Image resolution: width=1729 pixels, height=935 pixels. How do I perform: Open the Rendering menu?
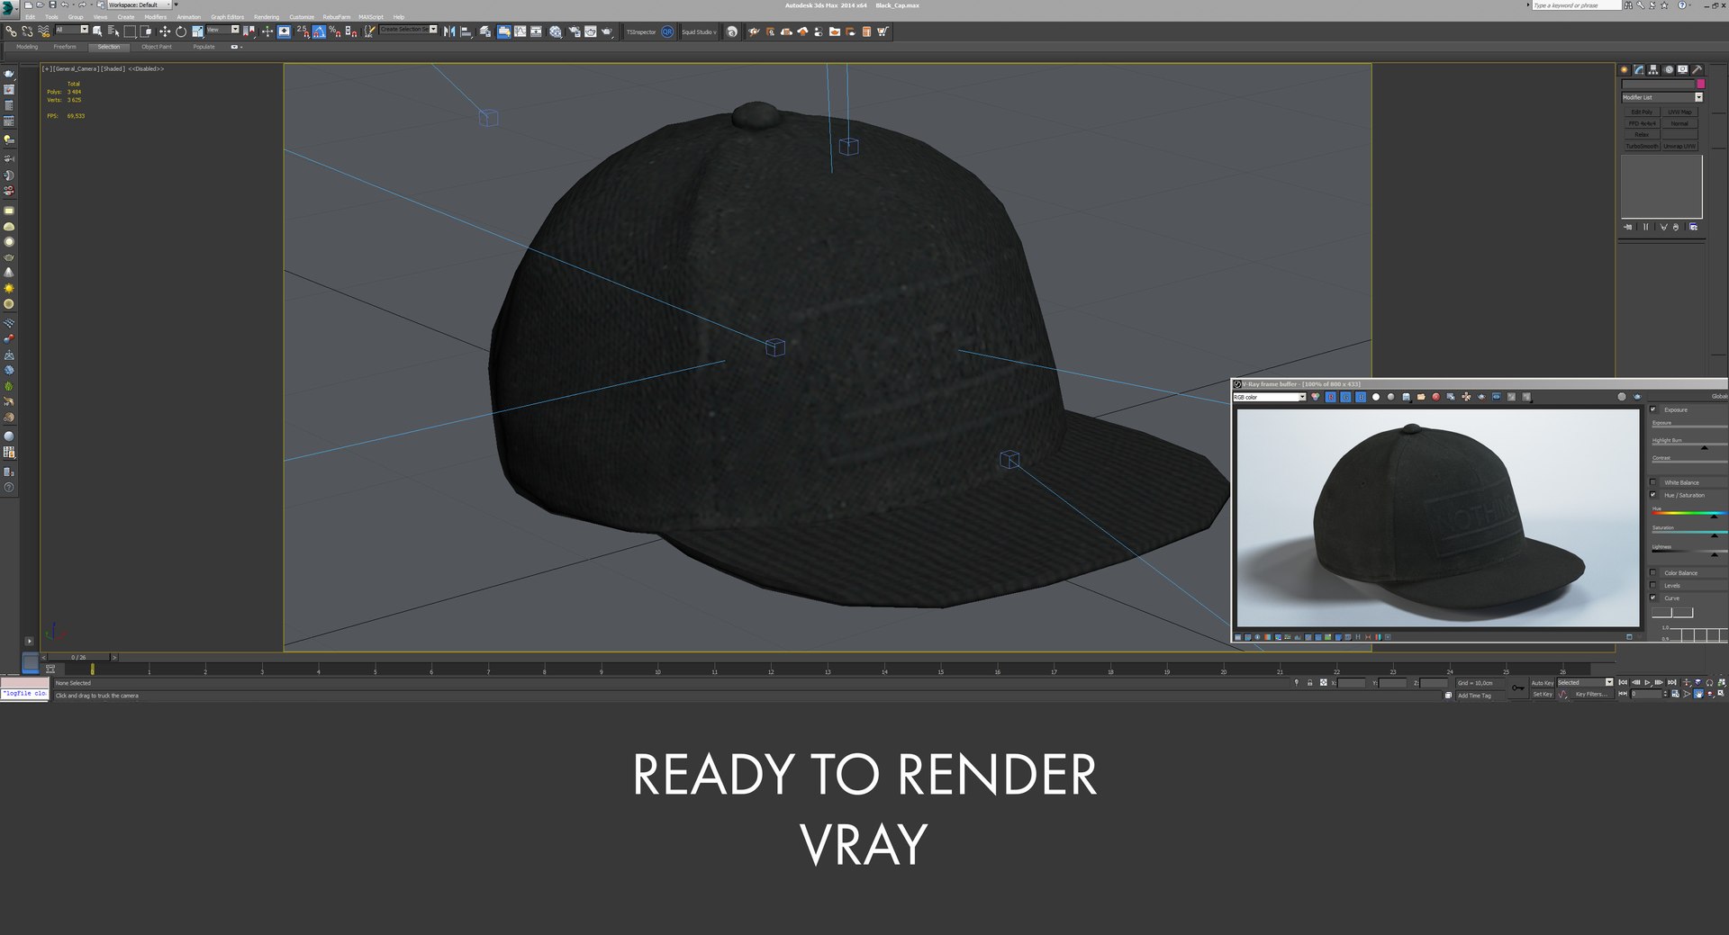[267, 17]
